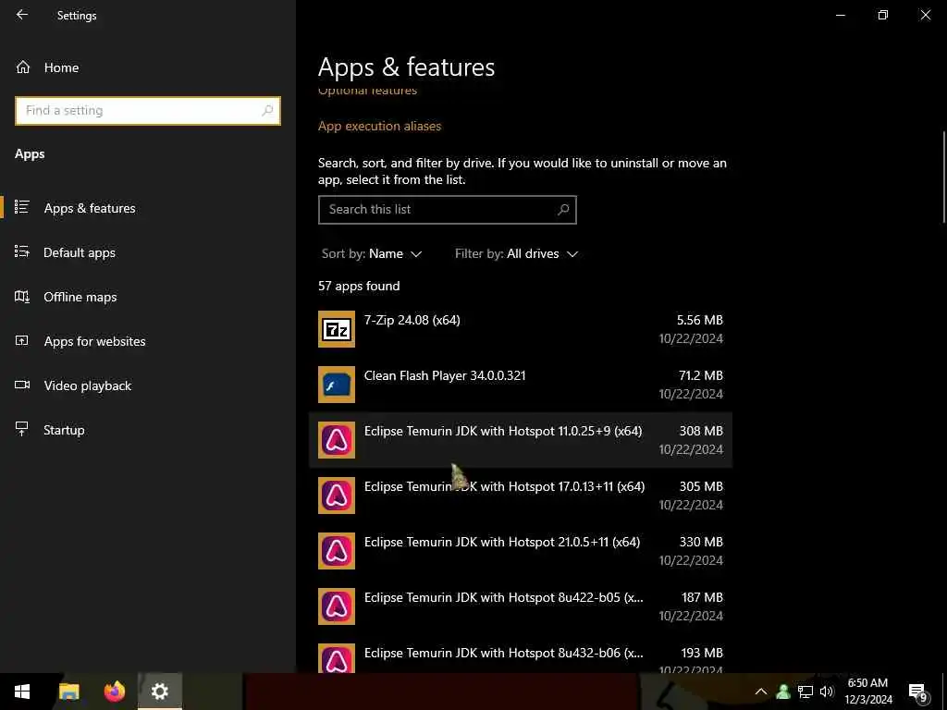Focus the Search this list box
The height and width of the screenshot is (710, 947).
[x=447, y=210]
